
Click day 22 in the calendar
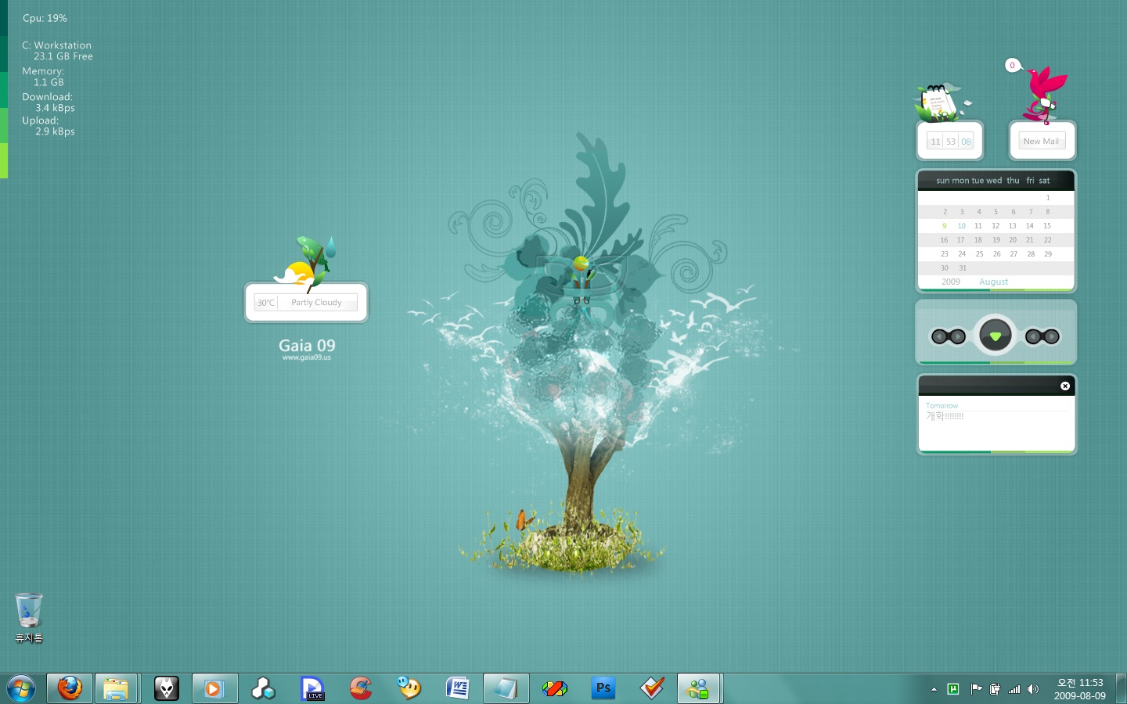point(1047,240)
